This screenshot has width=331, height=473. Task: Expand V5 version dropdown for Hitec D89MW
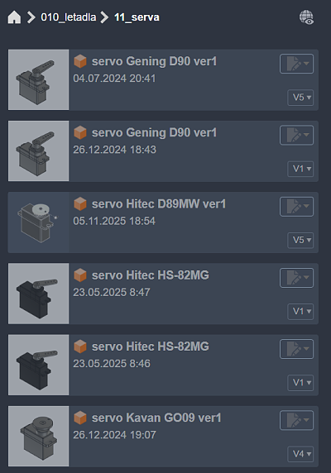[300, 240]
